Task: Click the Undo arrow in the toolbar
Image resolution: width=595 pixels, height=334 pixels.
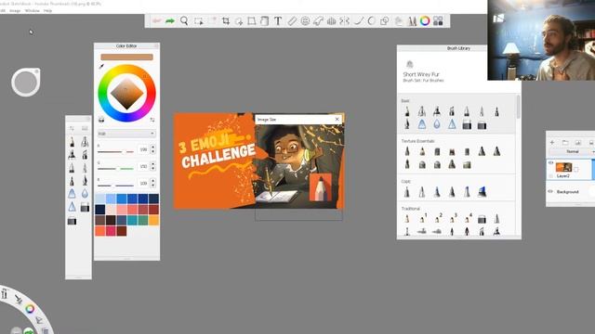Action: pyautogui.click(x=157, y=20)
